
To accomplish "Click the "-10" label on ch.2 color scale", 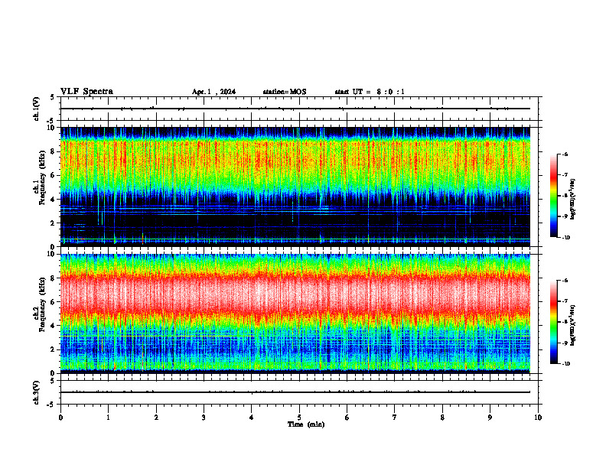I will tap(565, 363).
